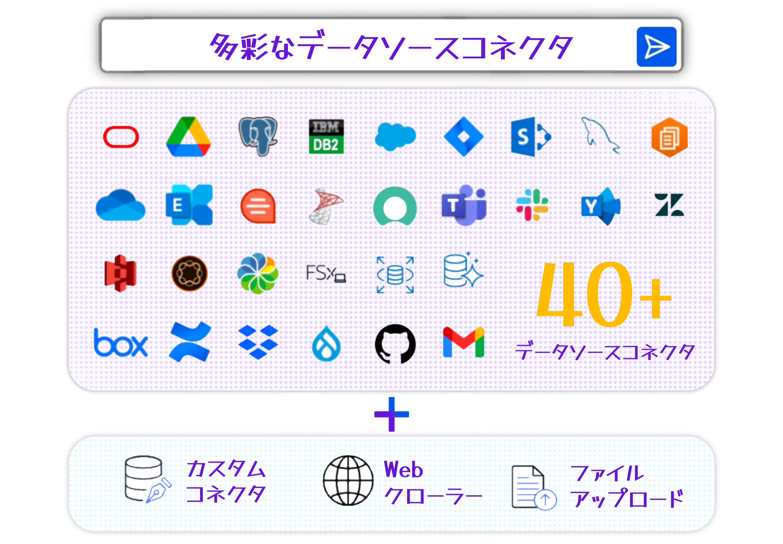Select the PostgreSQL elephant icon
Viewport: 783px width, 544px height.
click(x=258, y=136)
